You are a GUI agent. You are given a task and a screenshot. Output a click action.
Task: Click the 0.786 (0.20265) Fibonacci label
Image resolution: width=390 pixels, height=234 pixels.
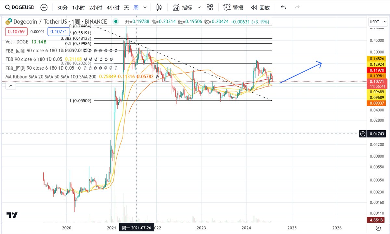tap(76, 64)
